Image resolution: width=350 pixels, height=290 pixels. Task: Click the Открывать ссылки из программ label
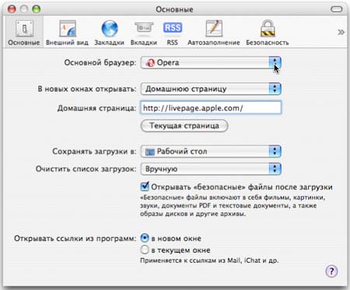click(x=75, y=239)
